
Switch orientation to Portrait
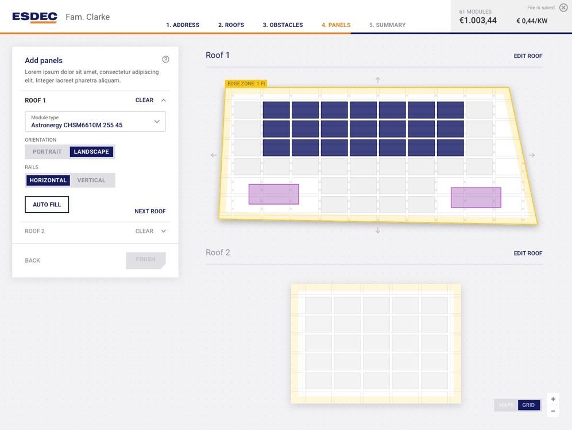click(x=47, y=152)
